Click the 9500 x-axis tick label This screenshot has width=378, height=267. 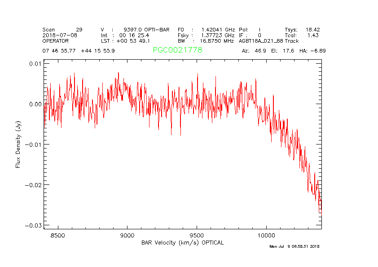pos(197,235)
